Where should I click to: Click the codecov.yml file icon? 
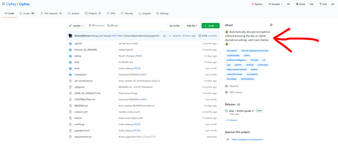point(70,112)
